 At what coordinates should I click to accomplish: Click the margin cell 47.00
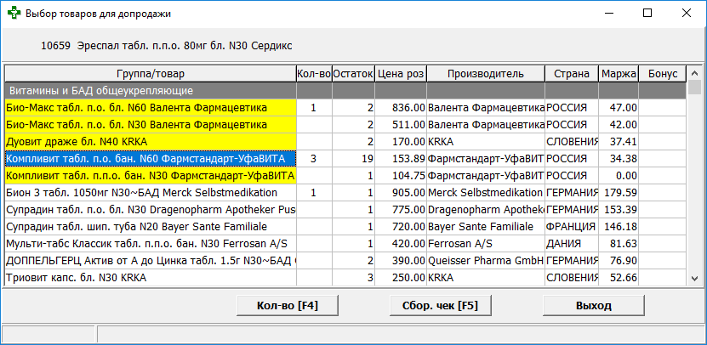pyautogui.click(x=619, y=108)
